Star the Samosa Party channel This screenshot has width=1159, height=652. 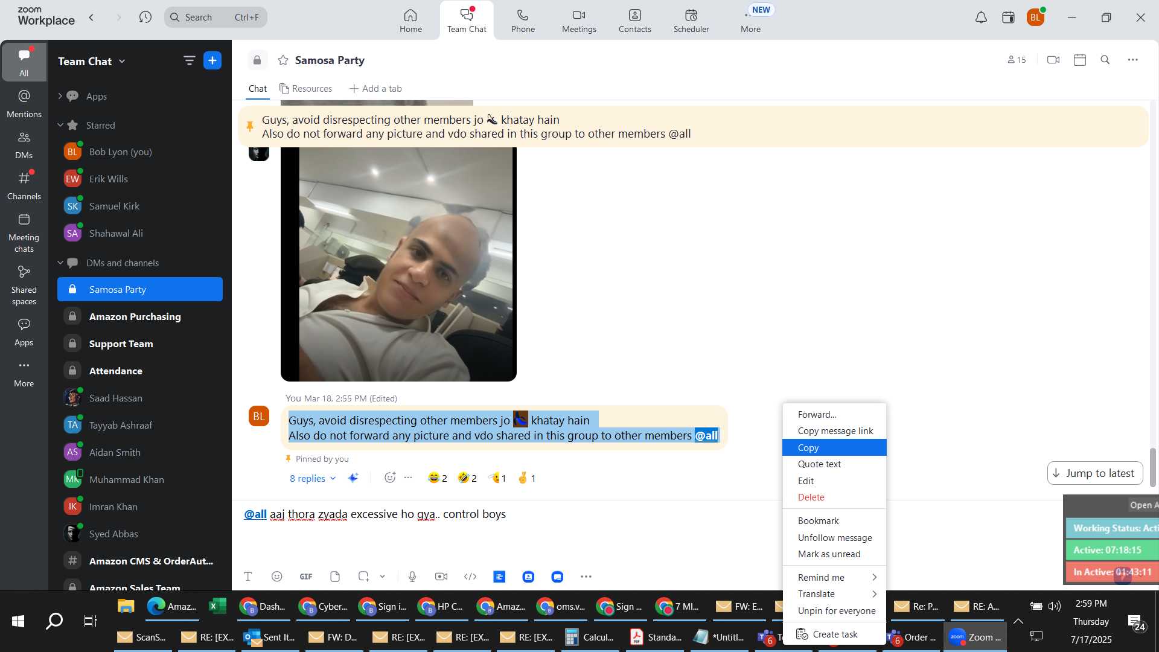(x=283, y=60)
